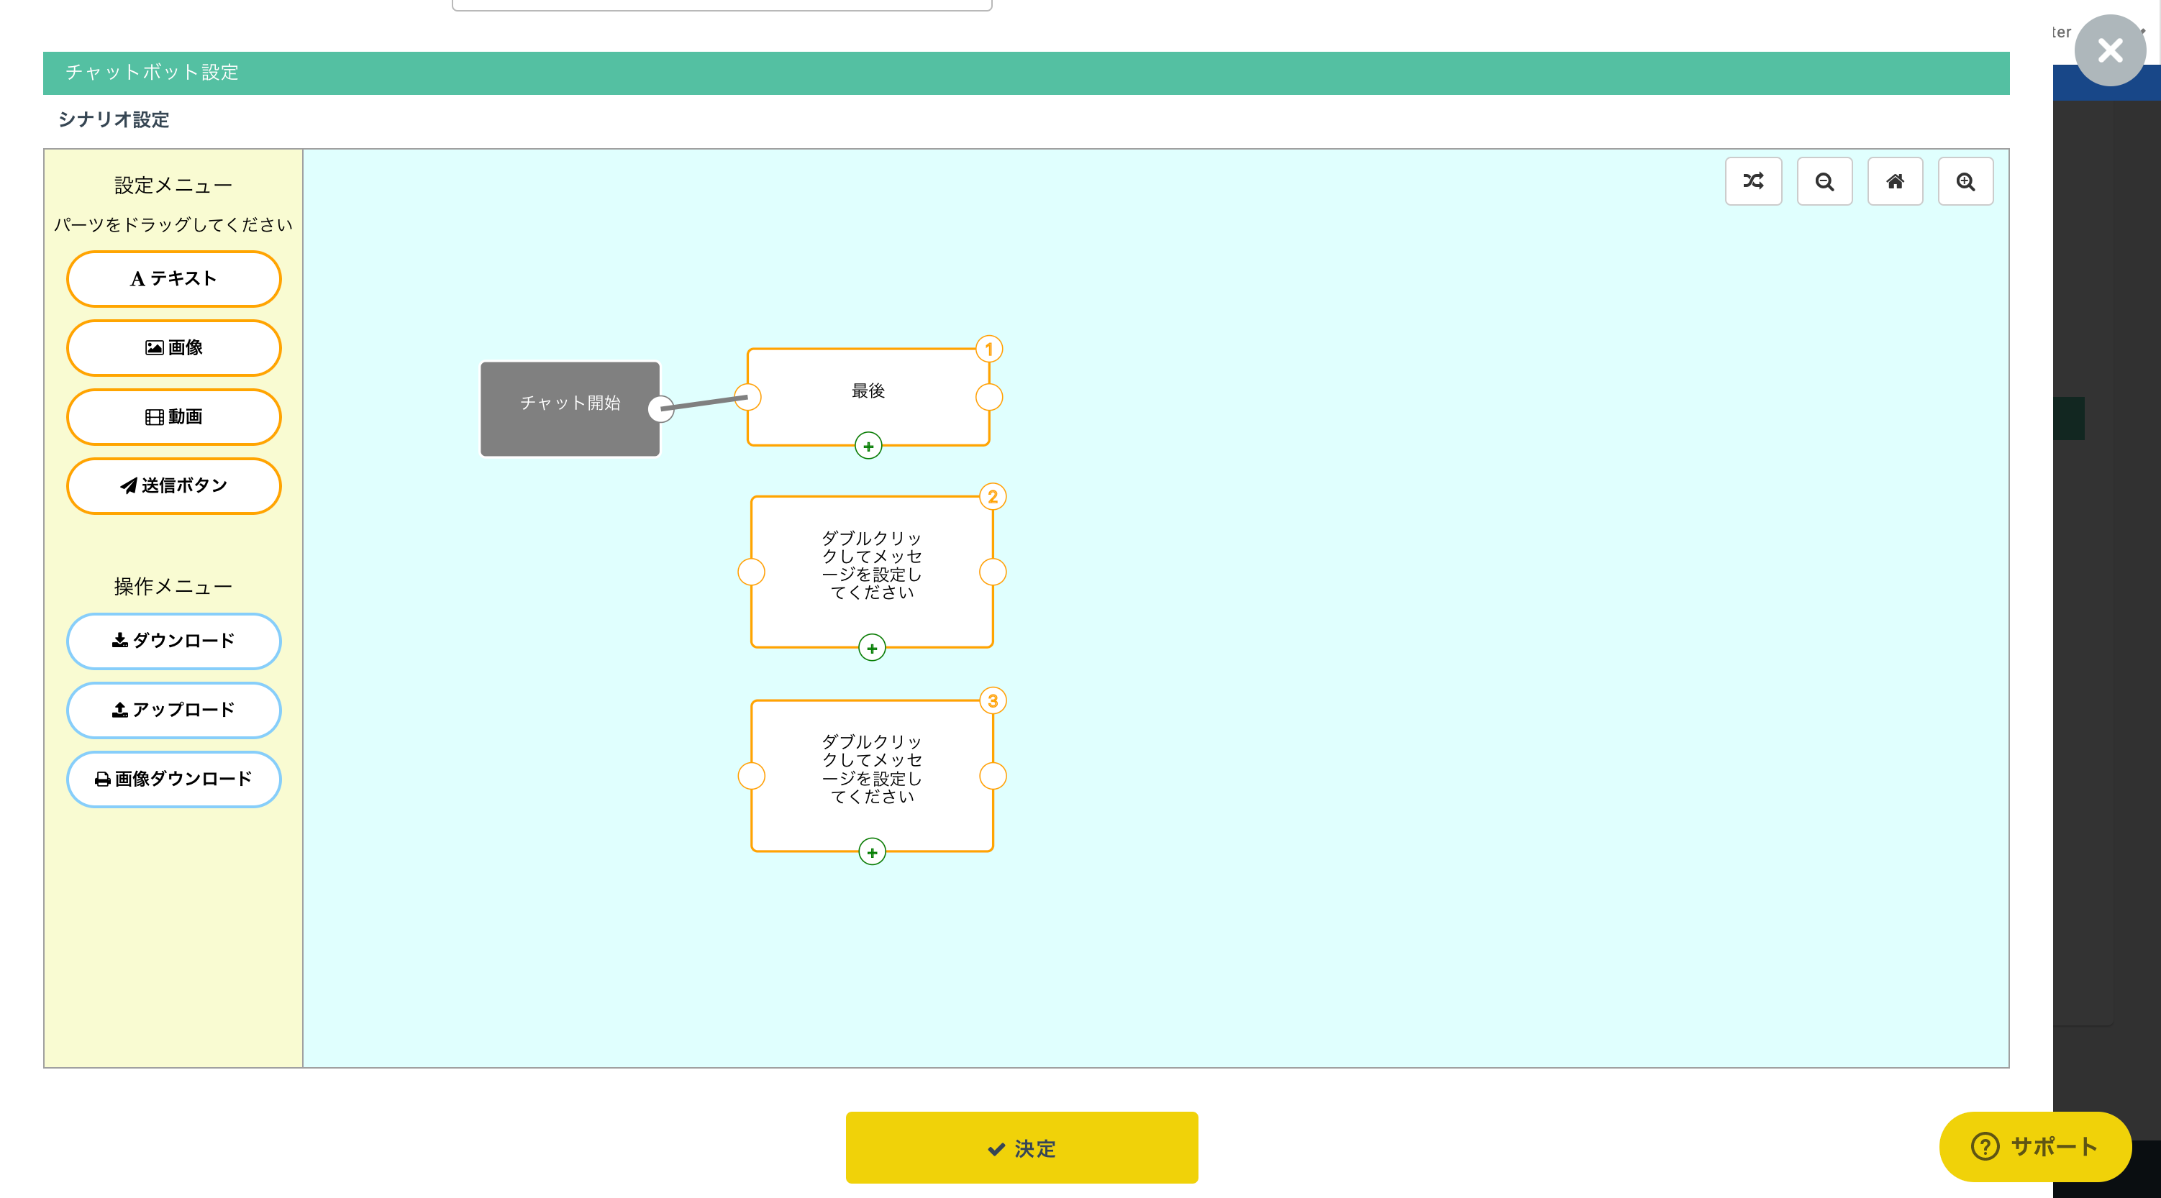Screen dimensions: 2161x1198
Task: Zoom out the scenario canvas
Action: coord(1824,181)
